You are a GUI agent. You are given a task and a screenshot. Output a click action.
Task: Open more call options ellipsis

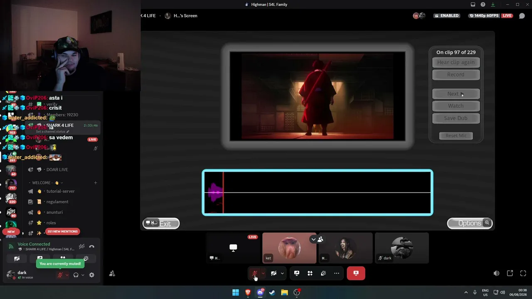click(x=337, y=273)
